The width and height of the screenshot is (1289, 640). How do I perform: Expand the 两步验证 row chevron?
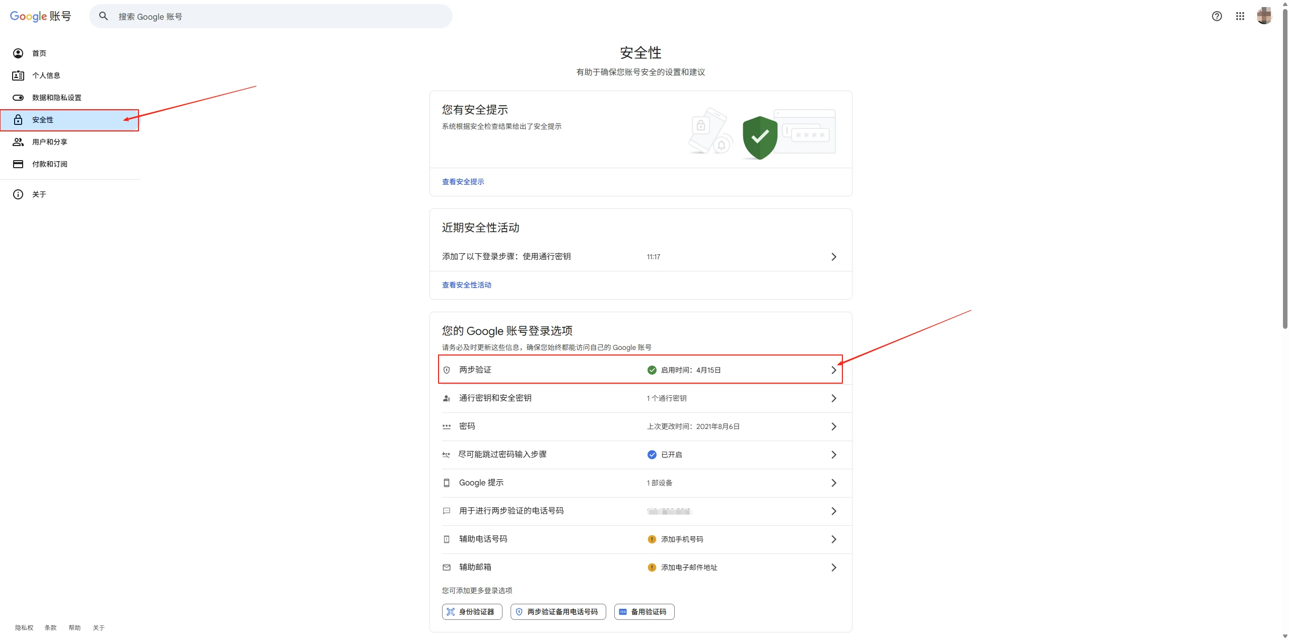pos(833,370)
